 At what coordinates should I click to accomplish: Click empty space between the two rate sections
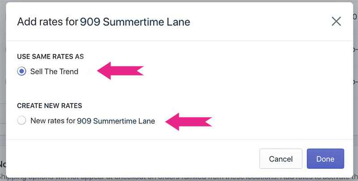coord(179,91)
